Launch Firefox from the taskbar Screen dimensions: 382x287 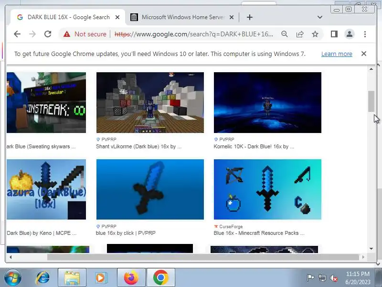pos(131,278)
